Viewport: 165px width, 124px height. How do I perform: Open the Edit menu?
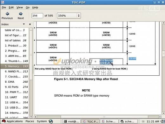[x=11, y=7]
